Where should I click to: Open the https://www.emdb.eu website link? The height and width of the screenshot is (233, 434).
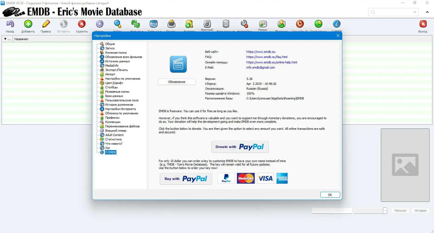[261, 52]
